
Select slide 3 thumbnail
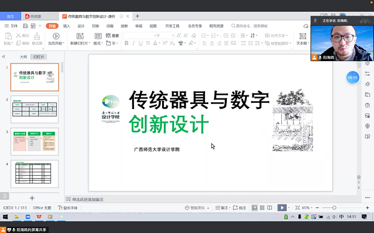tap(34, 141)
